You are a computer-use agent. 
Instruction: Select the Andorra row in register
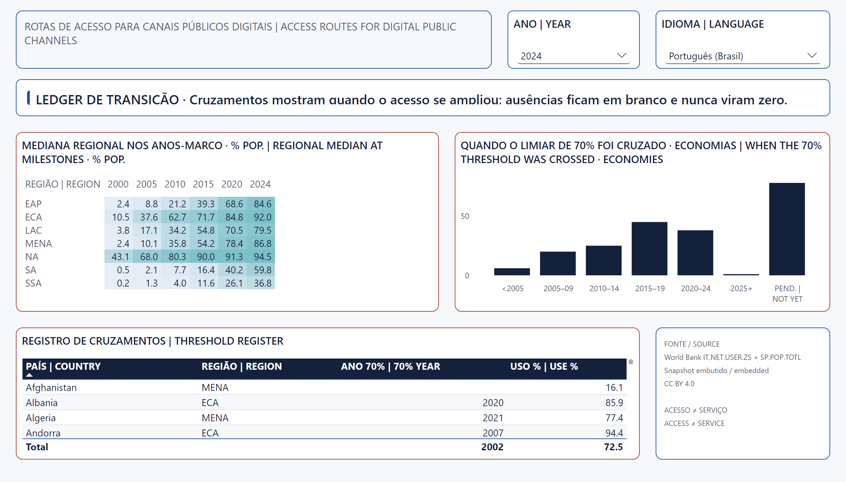pos(325,432)
